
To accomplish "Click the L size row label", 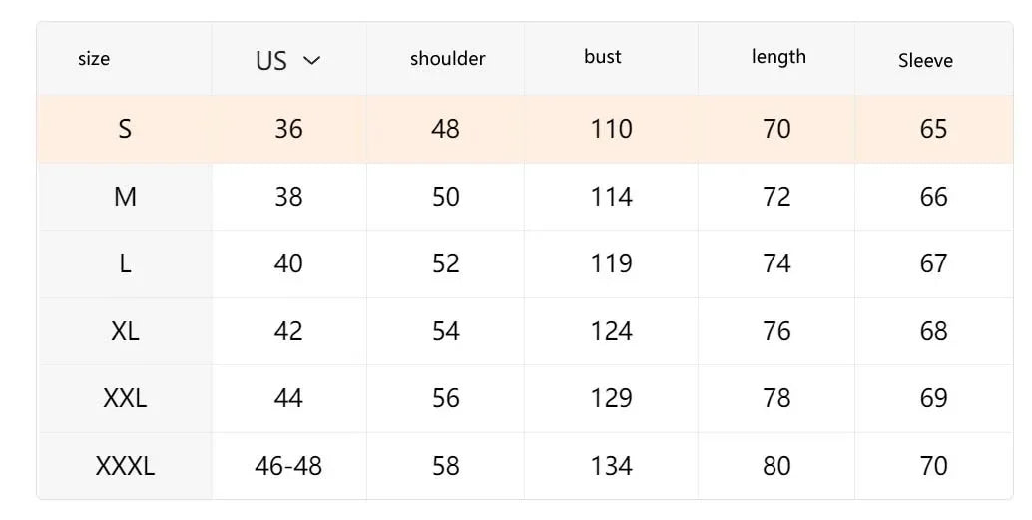I will tap(125, 263).
